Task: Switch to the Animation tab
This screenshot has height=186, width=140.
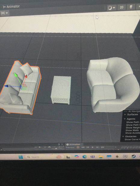Action: coord(73,144)
